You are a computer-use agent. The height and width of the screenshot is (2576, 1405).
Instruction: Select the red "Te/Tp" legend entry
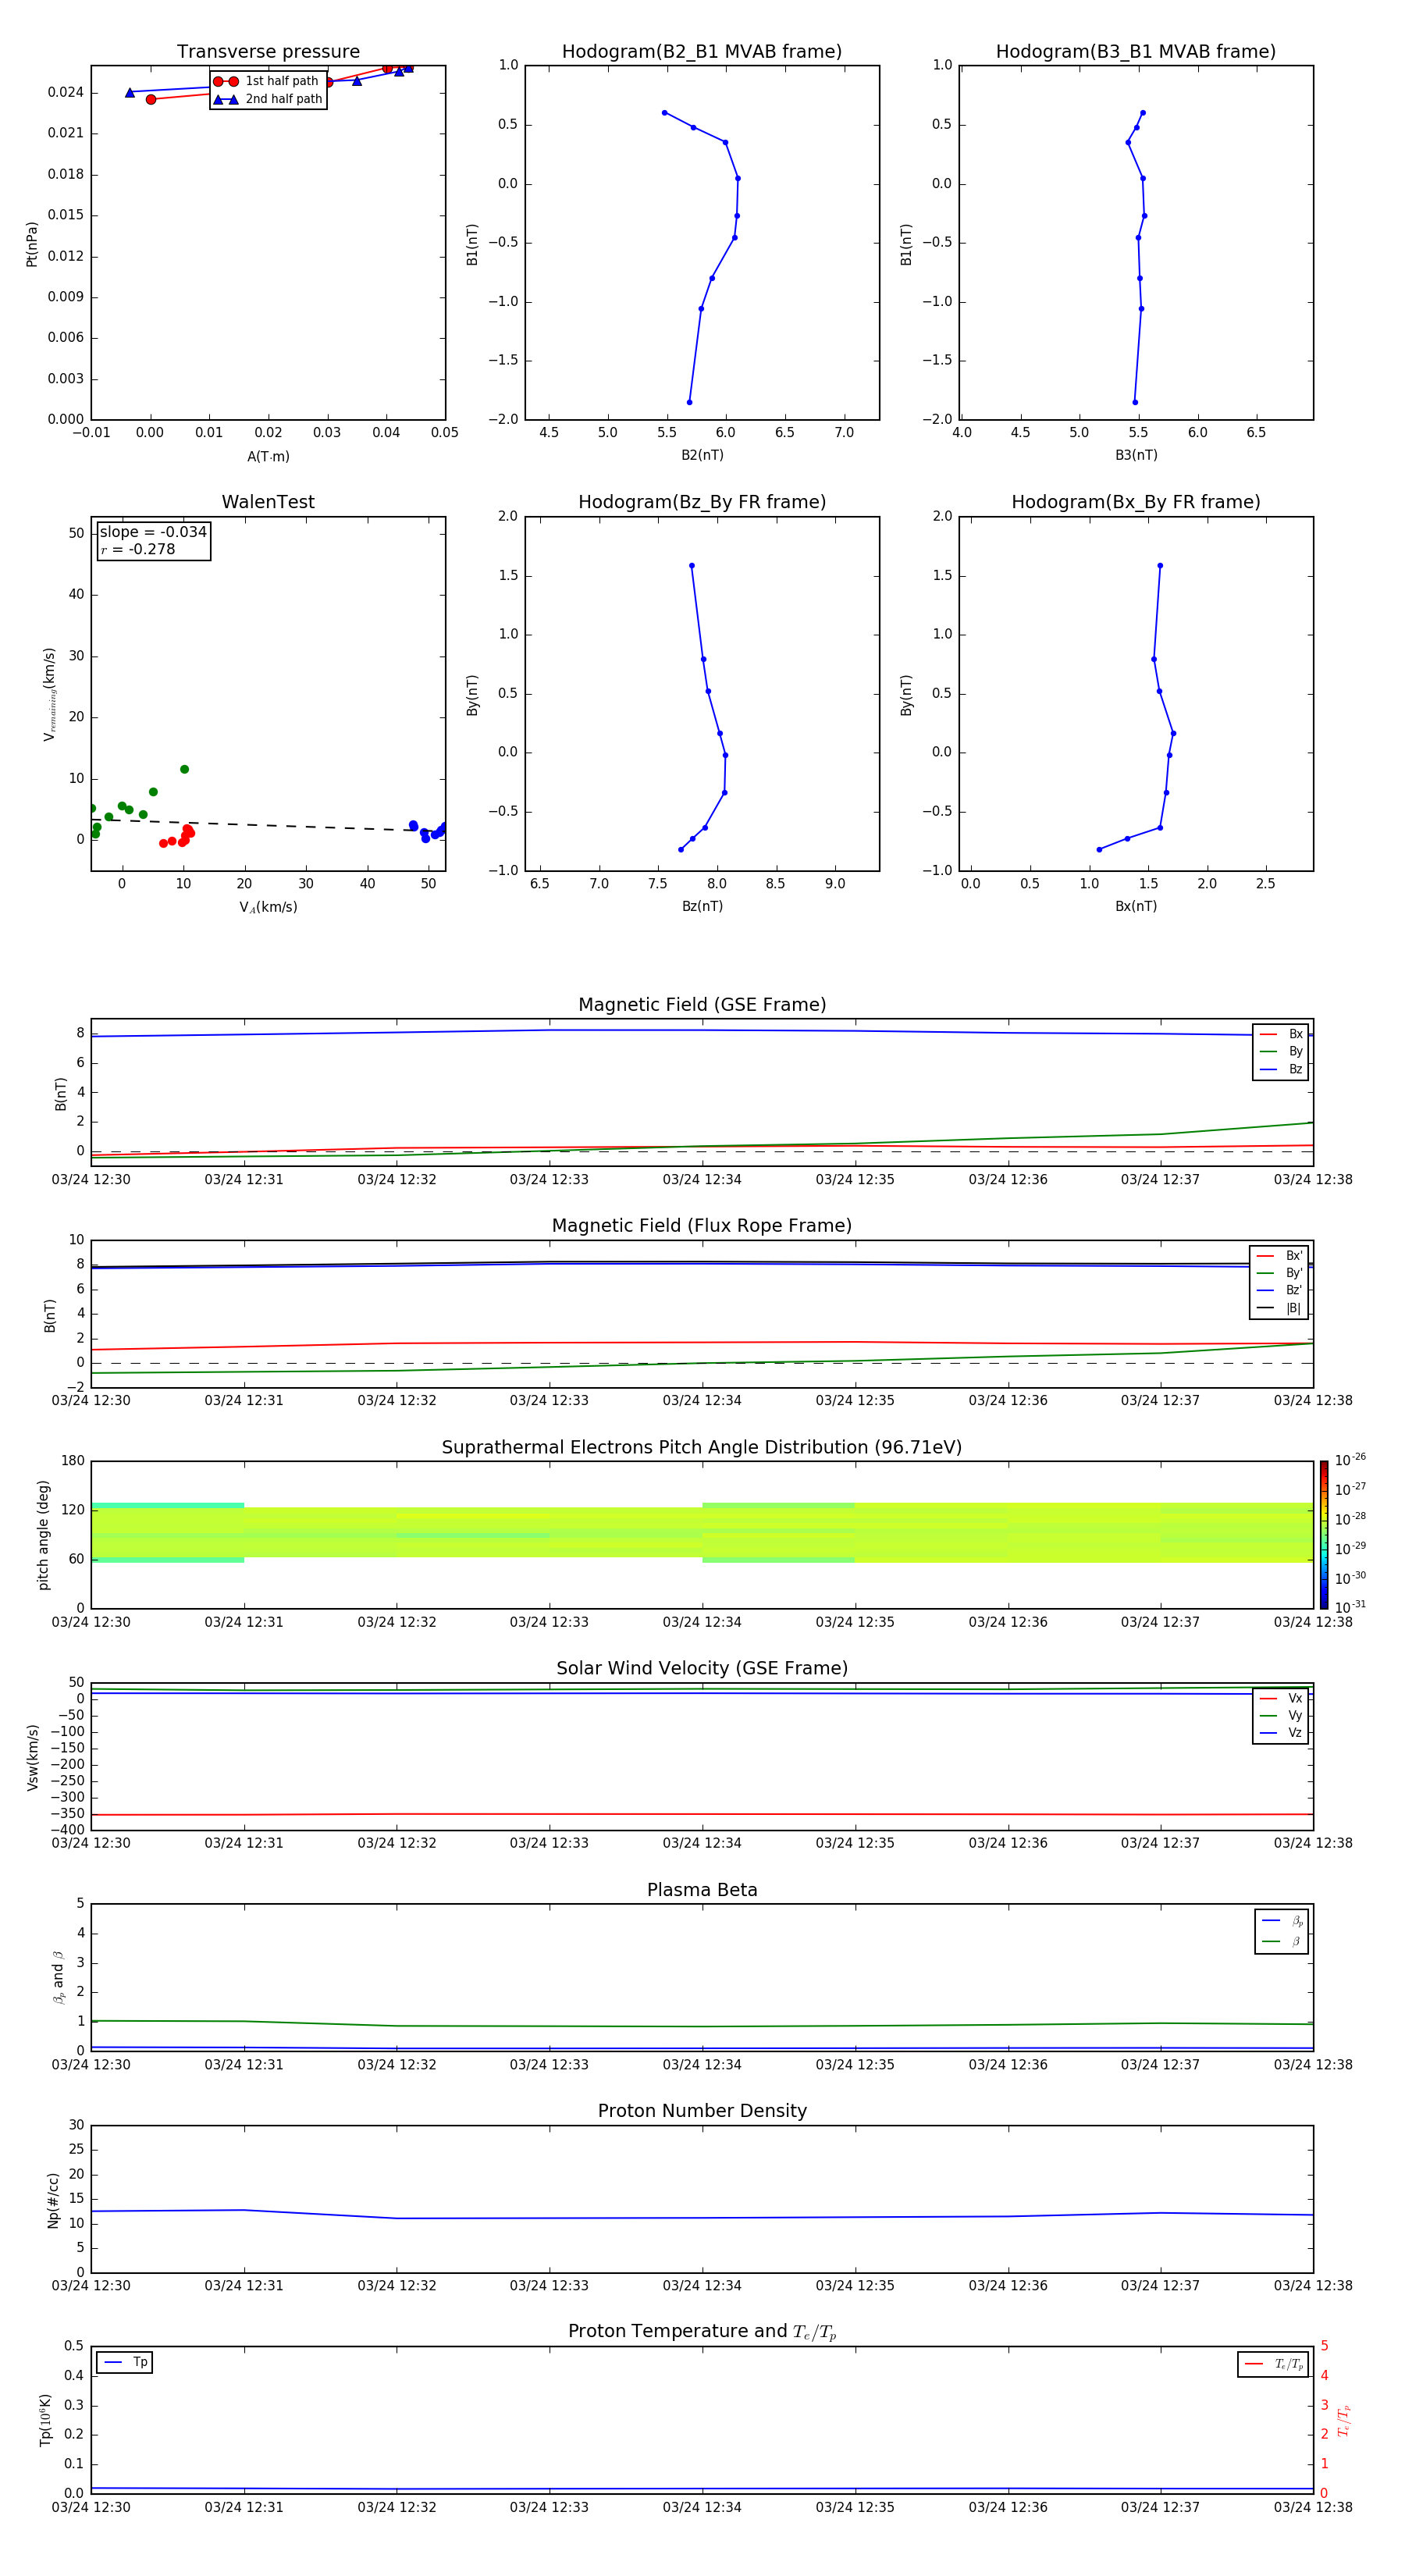click(1273, 2365)
